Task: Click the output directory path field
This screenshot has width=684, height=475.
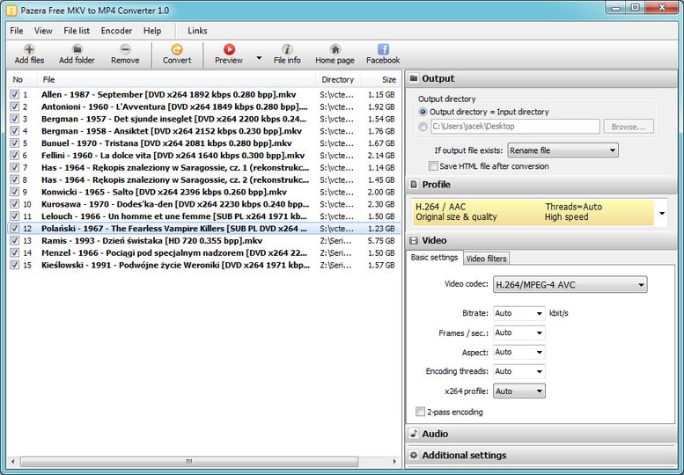Action: pos(515,127)
